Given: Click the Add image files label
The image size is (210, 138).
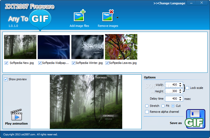Looking at the screenshot, I should [79, 26].
